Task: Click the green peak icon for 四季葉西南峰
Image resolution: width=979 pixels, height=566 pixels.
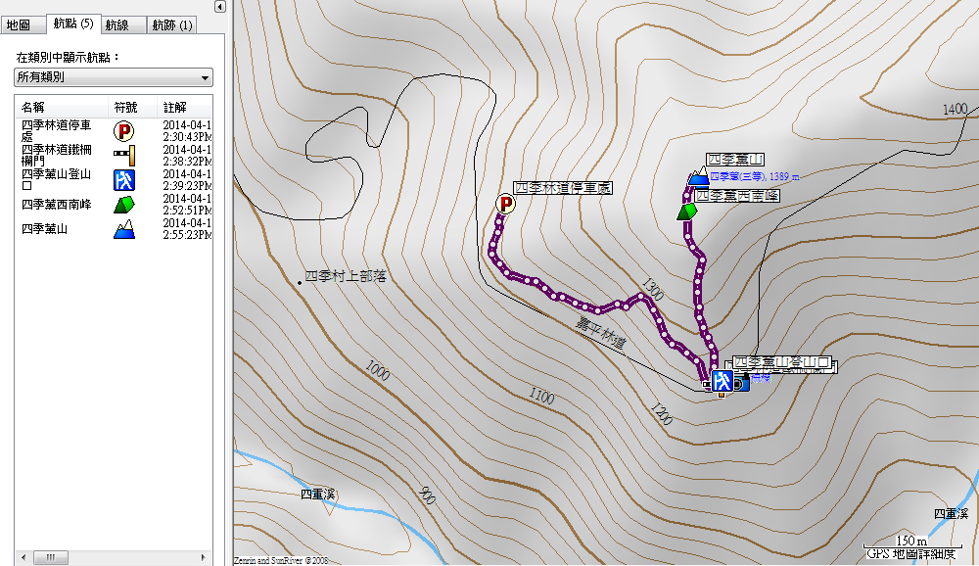Action: 124,205
